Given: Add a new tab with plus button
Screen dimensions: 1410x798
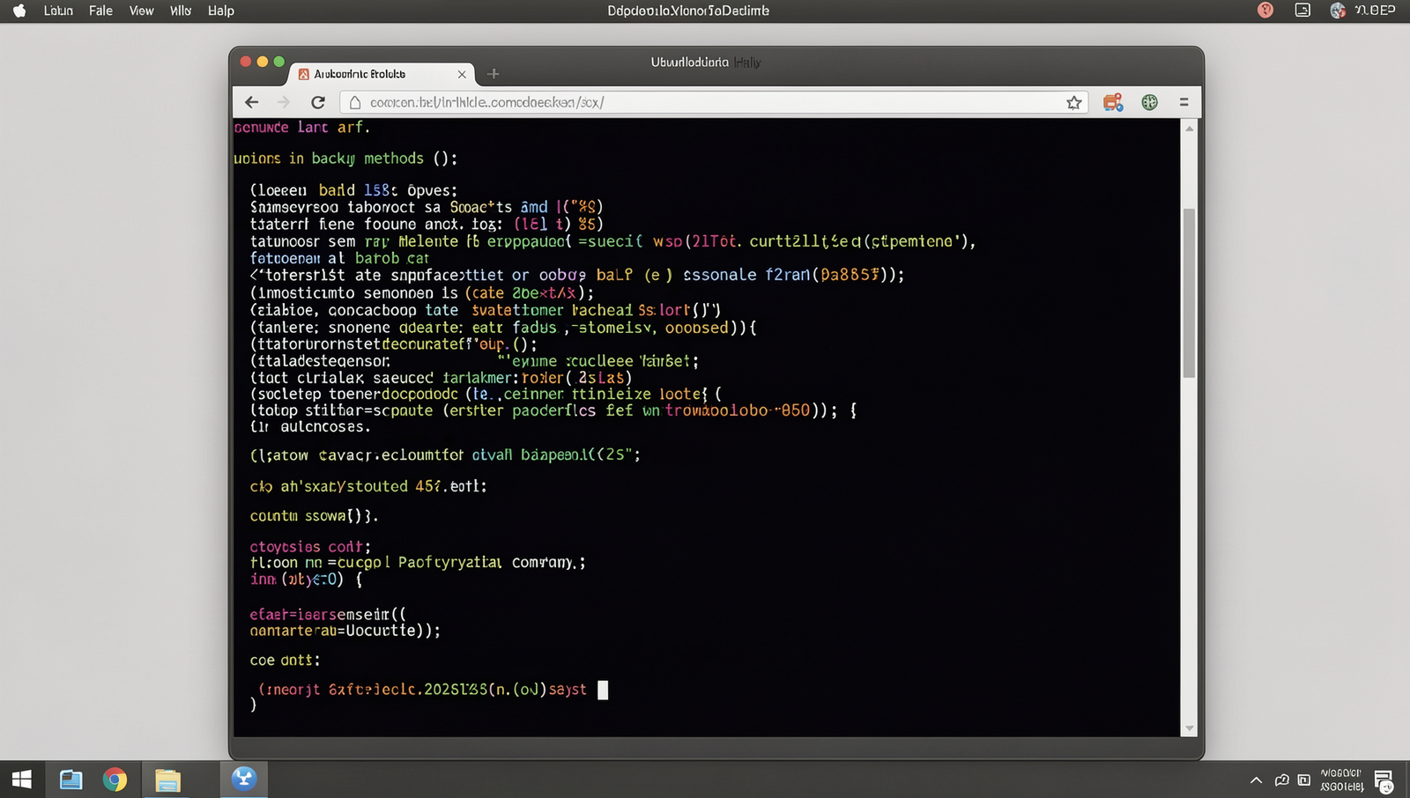Looking at the screenshot, I should pyautogui.click(x=493, y=74).
